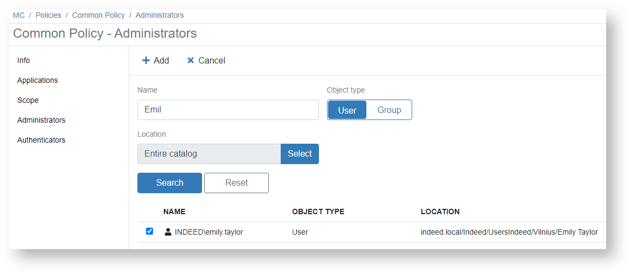This screenshot has width=632, height=275.
Task: Open the Applications section in sidebar
Action: [37, 80]
